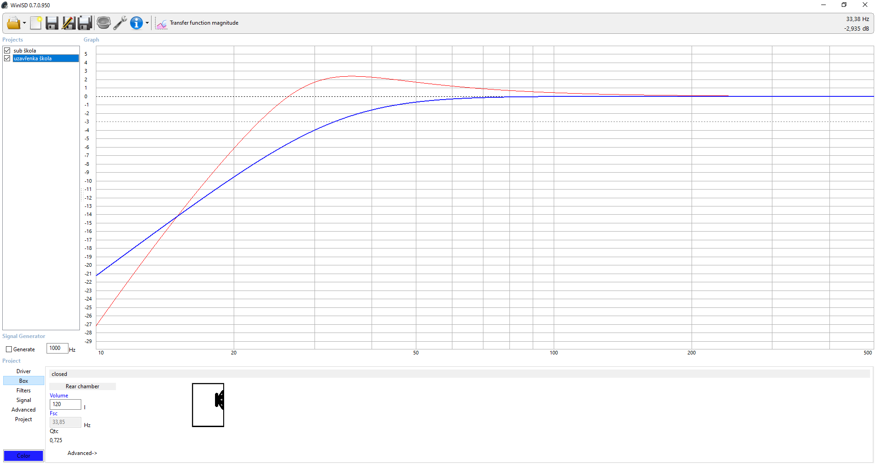Switch to the Driver tab
This screenshot has width=876, height=465.
(x=24, y=371)
